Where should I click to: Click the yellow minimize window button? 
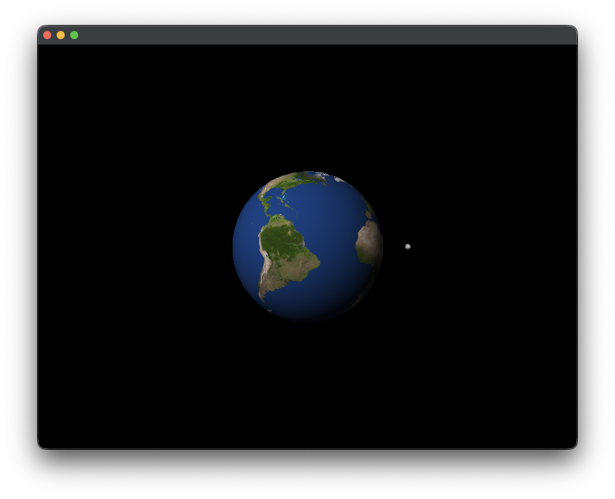60,34
